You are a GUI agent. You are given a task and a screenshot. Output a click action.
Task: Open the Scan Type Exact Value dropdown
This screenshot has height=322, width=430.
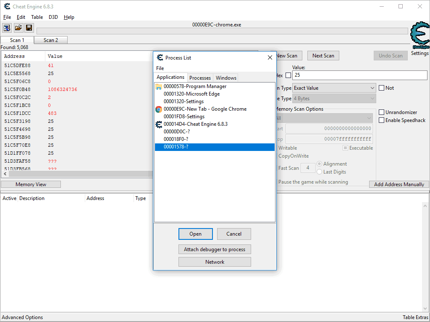(334, 88)
